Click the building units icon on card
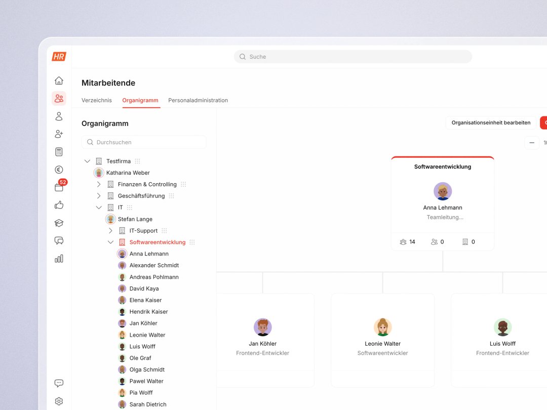547x410 pixels. point(465,242)
